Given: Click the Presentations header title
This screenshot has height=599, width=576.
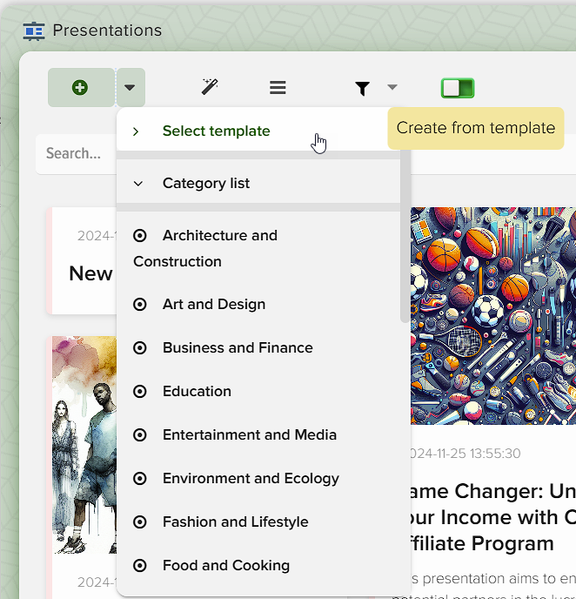Looking at the screenshot, I should pos(107,30).
